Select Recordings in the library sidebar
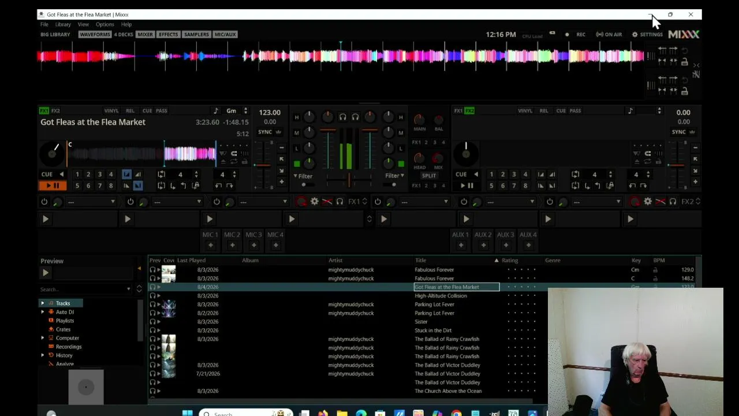 pos(69,347)
